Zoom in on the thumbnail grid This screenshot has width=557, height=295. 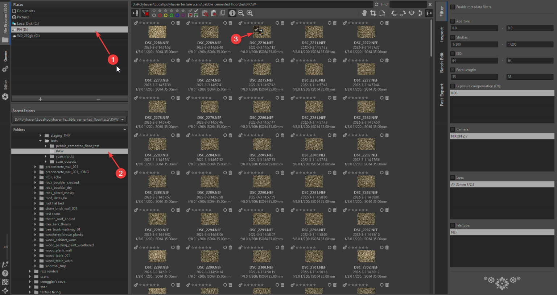coord(249,13)
